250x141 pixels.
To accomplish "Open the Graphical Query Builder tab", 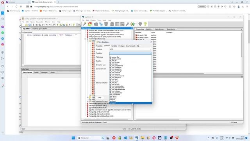I will point(39,29).
